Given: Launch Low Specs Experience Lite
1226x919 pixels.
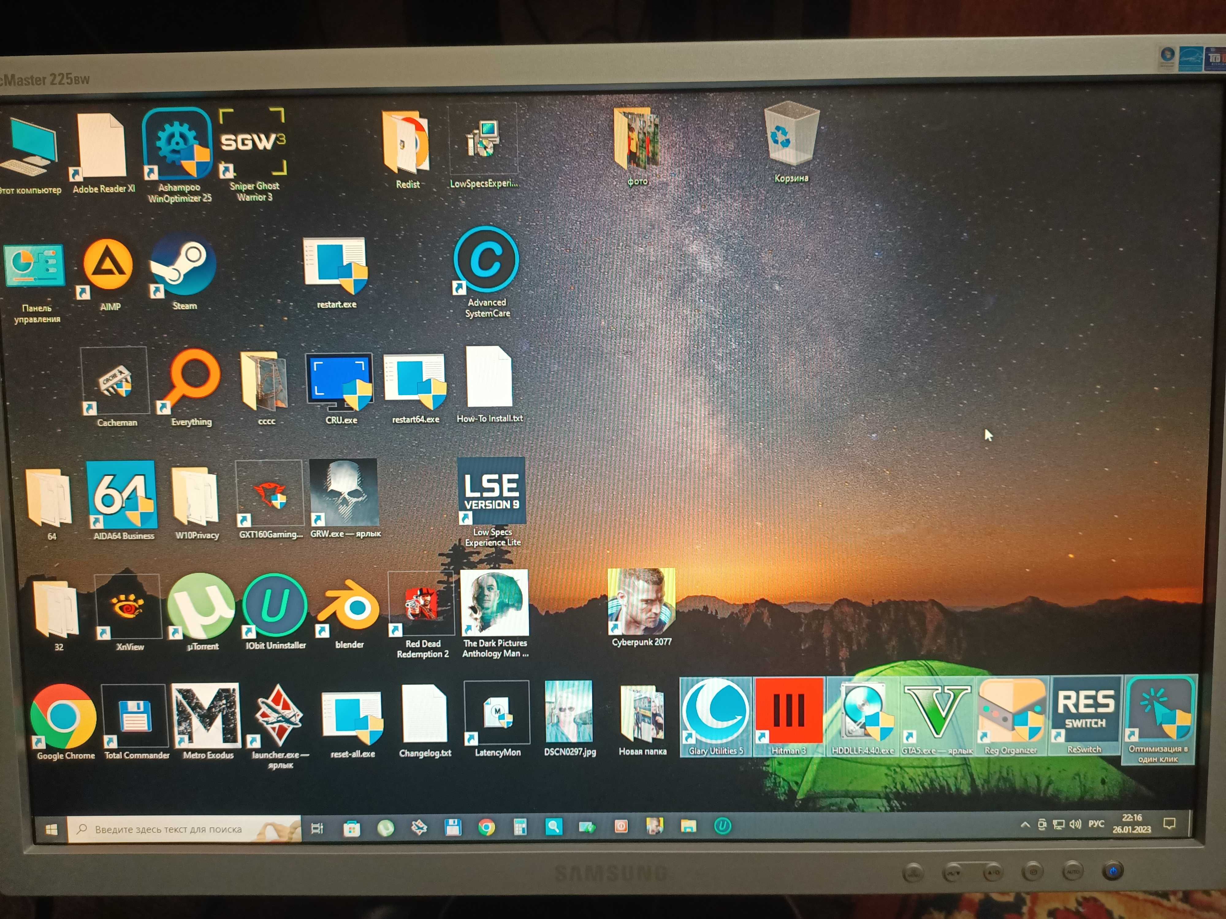Looking at the screenshot, I should pyautogui.click(x=492, y=502).
